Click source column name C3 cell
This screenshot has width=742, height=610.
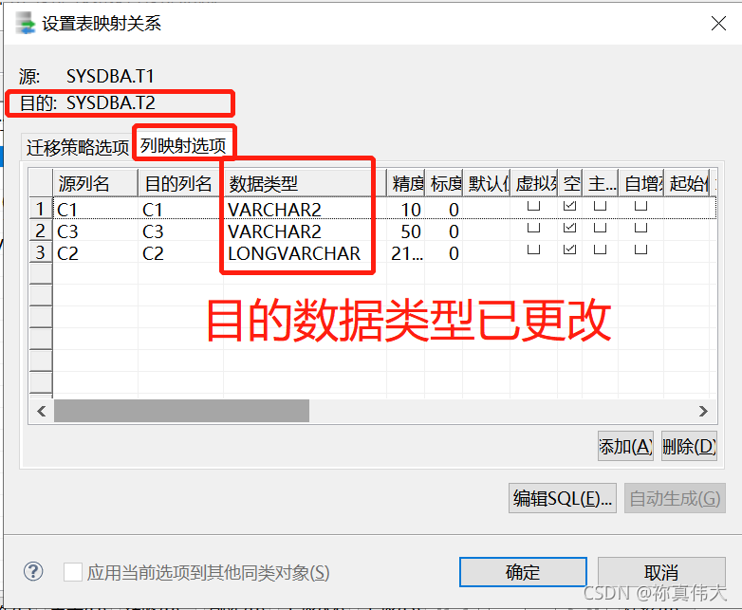95,231
